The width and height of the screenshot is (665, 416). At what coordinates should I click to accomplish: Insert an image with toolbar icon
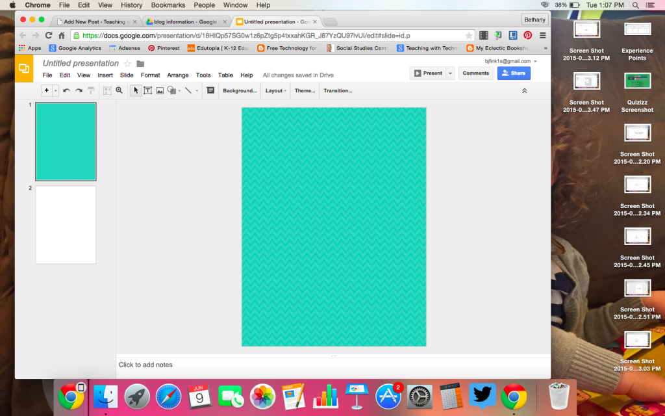(x=160, y=90)
